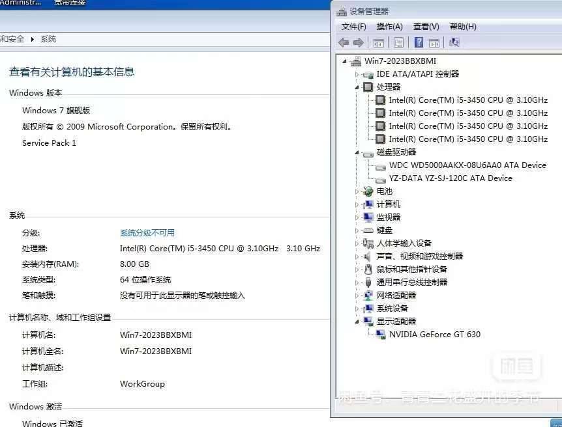Click the 处理器 category chip icon
562x427 pixels.
[368, 87]
